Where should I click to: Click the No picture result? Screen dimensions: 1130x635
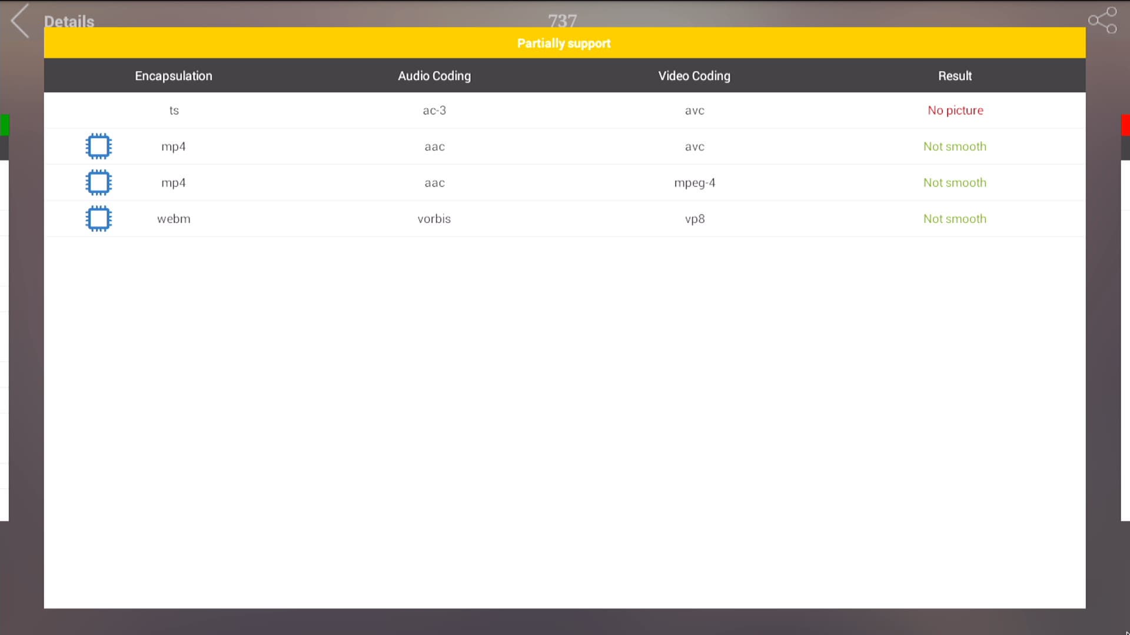[955, 111]
